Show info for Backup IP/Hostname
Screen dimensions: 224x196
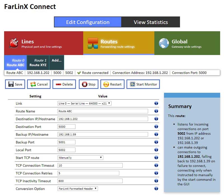click(156, 134)
